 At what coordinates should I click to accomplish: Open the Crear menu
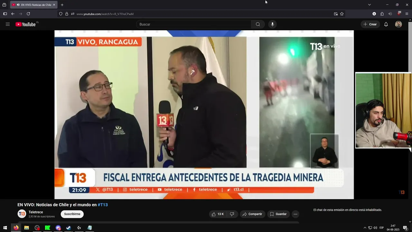pyautogui.click(x=370, y=24)
